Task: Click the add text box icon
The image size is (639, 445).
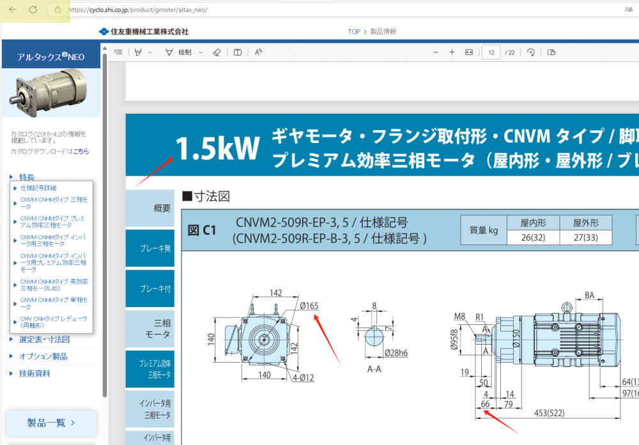Action: pyautogui.click(x=238, y=52)
